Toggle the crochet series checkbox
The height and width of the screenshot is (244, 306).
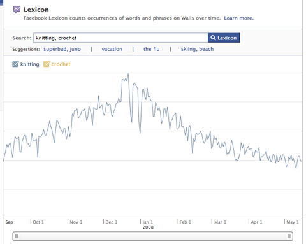47,64
